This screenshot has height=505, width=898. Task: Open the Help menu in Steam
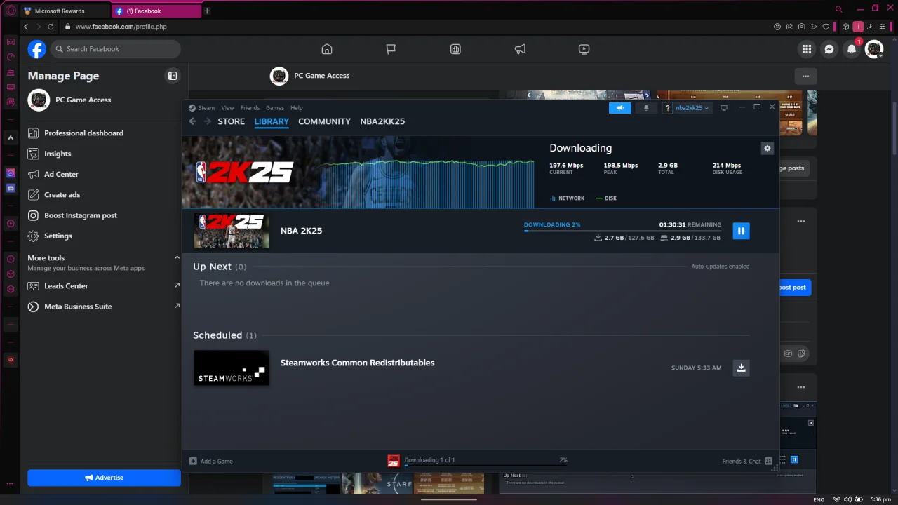297,108
